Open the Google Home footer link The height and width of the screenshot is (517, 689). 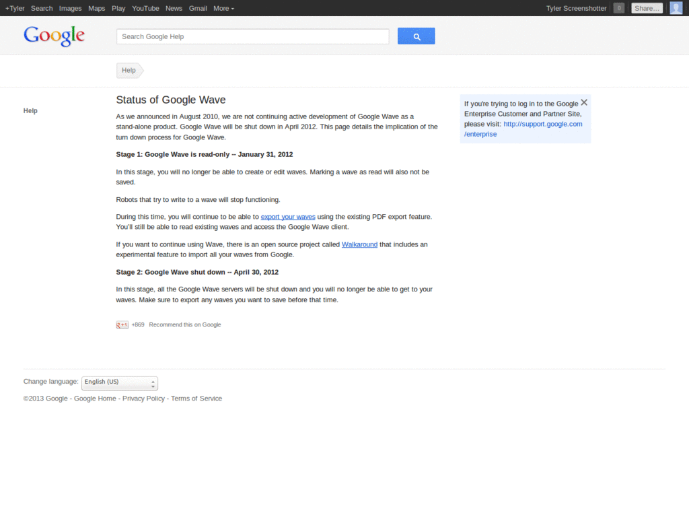(x=95, y=399)
